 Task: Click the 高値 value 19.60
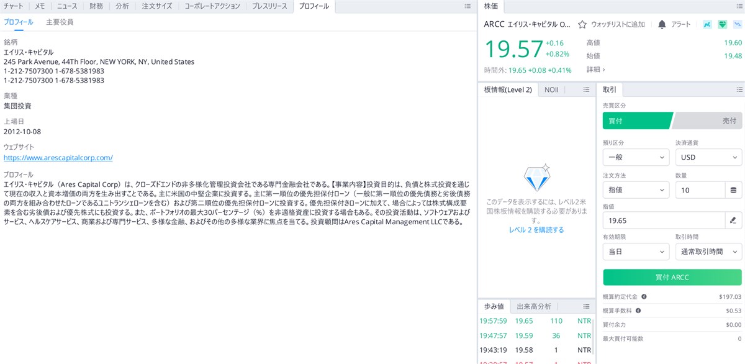click(733, 43)
